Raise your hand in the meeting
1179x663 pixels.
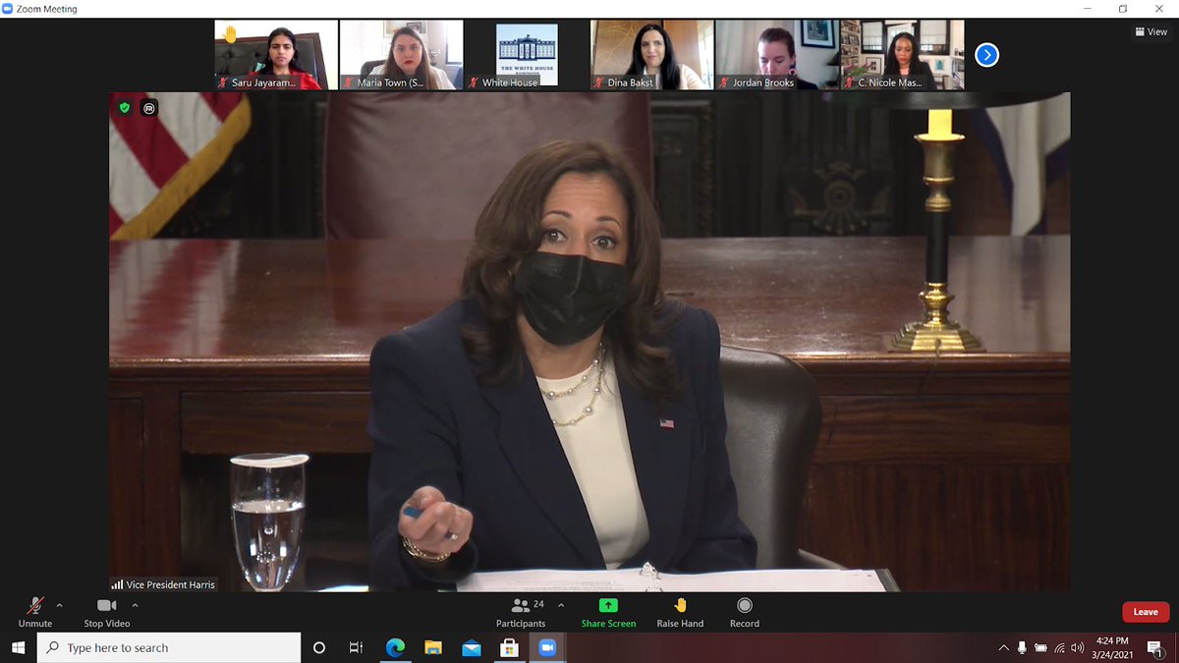tap(680, 611)
